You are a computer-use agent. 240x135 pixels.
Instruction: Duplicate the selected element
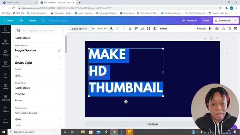pos(229,28)
